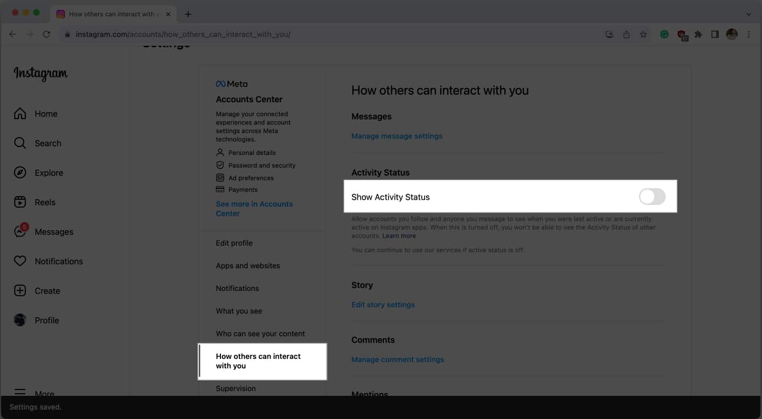Select Edit profile settings item

point(234,243)
